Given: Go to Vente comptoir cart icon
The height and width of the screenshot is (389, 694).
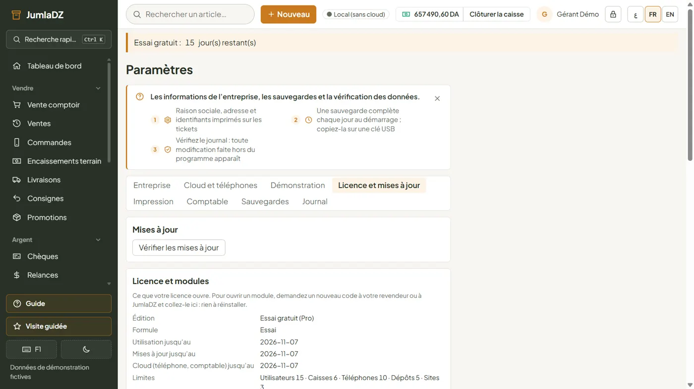Looking at the screenshot, I should (17, 105).
